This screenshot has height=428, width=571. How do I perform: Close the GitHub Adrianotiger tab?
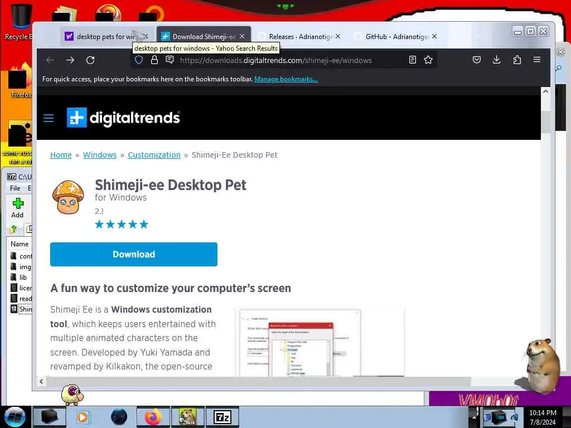pyautogui.click(x=434, y=36)
